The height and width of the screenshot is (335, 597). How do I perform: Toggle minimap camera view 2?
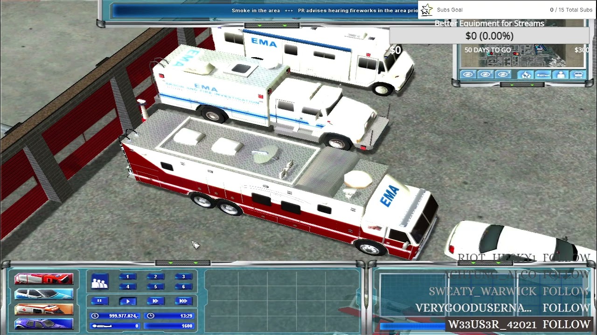(486, 74)
